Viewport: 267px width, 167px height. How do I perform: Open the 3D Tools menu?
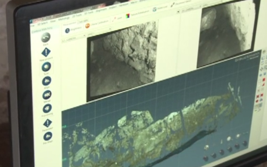(x=89, y=13)
